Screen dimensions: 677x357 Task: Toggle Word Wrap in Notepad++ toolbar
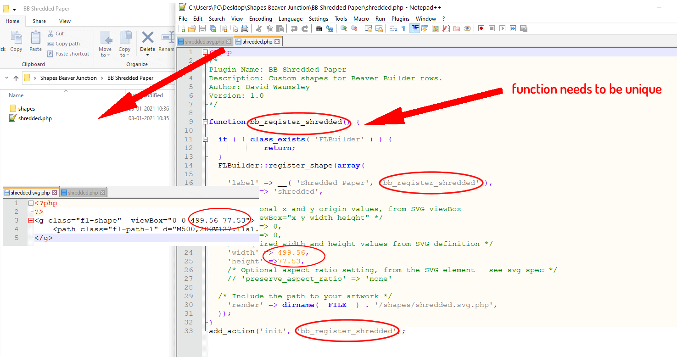393,28
